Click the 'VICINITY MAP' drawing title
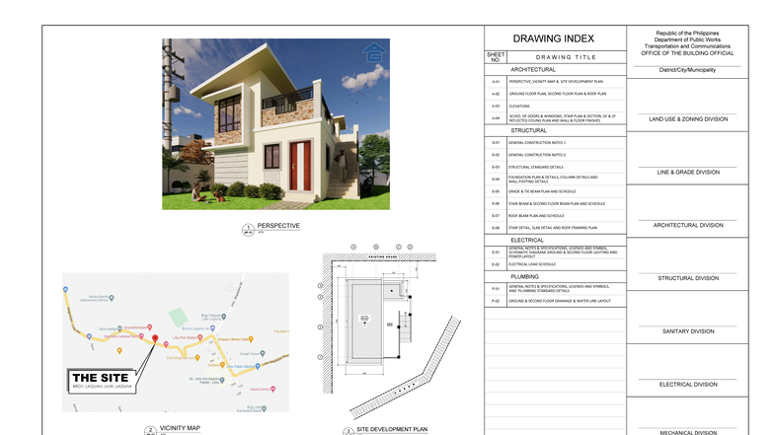This screenshot has width=774, height=435. point(180,428)
